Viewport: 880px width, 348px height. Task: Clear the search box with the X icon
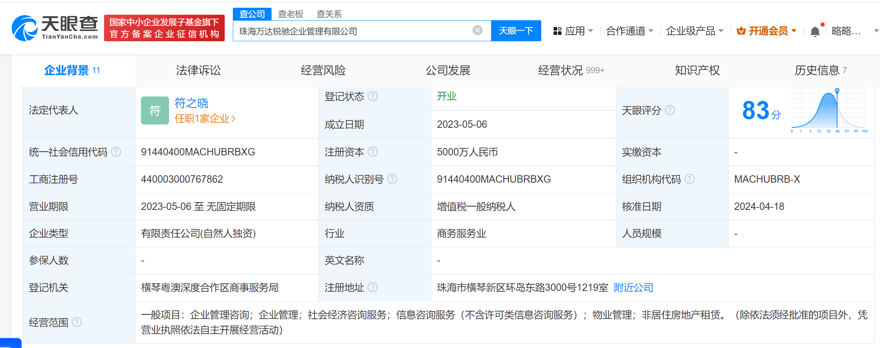(x=477, y=30)
